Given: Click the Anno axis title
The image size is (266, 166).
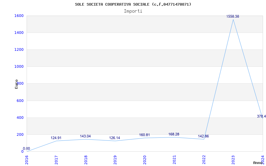Looking at the screenshot, I should click(258, 163).
